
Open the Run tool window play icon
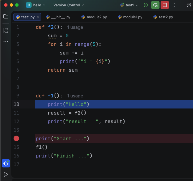tap(6, 174)
